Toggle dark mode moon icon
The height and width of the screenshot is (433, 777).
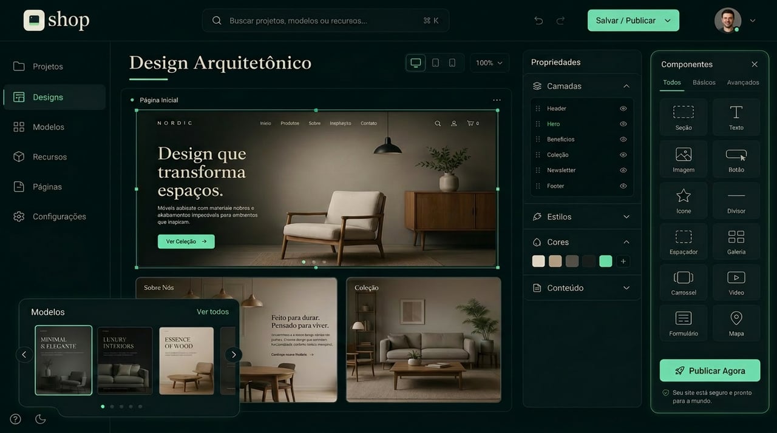(x=41, y=419)
